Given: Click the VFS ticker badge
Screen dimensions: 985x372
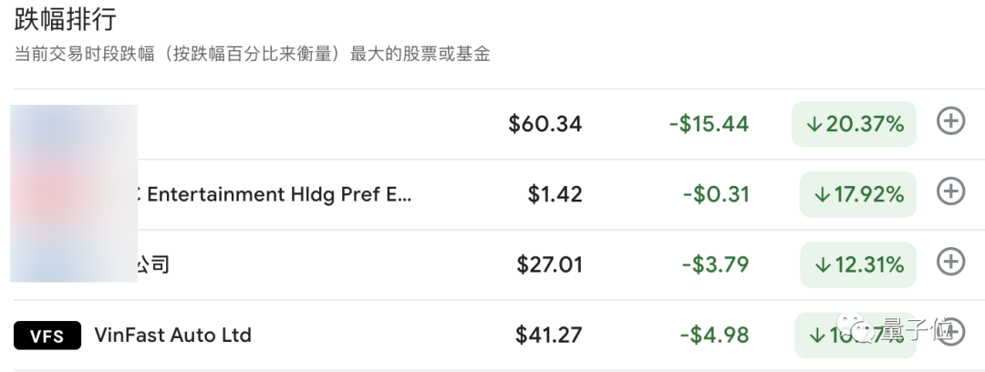Looking at the screenshot, I should tap(47, 336).
